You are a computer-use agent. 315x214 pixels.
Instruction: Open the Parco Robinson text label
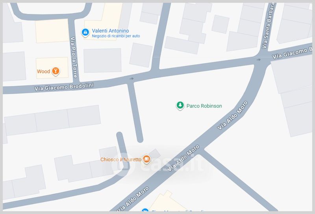pos(204,106)
